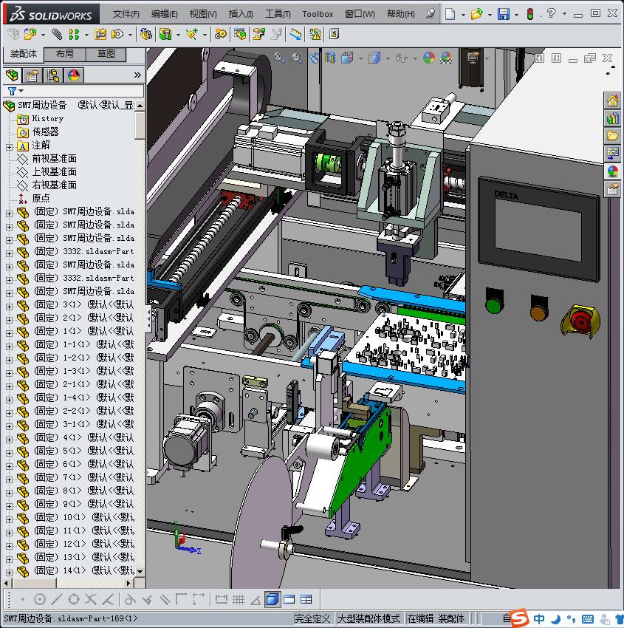Expand the 注解 tree node
This screenshot has height=628, width=624.
point(9,146)
